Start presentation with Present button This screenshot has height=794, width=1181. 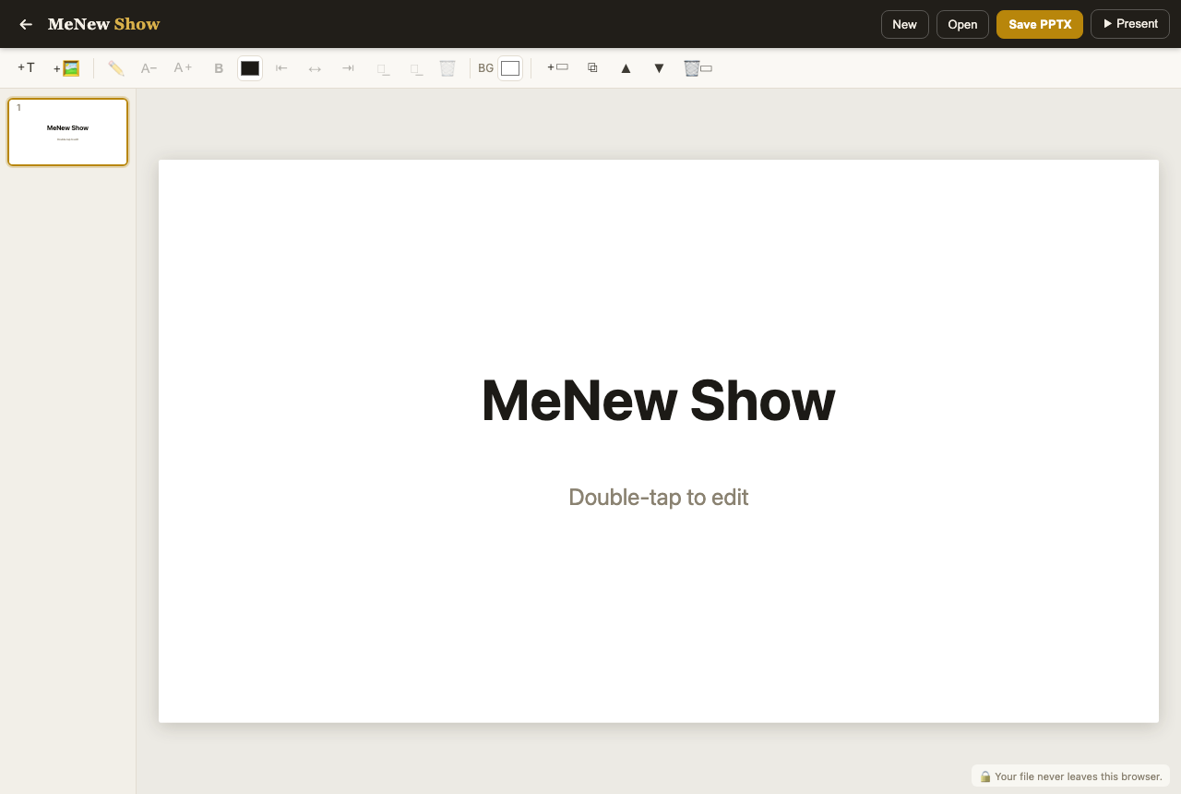(1130, 24)
